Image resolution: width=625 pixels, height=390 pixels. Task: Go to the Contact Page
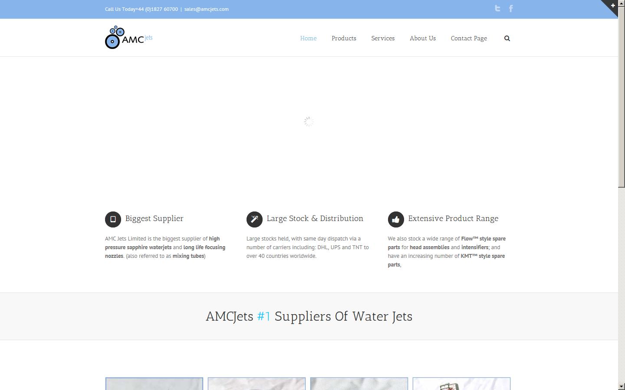coord(469,38)
